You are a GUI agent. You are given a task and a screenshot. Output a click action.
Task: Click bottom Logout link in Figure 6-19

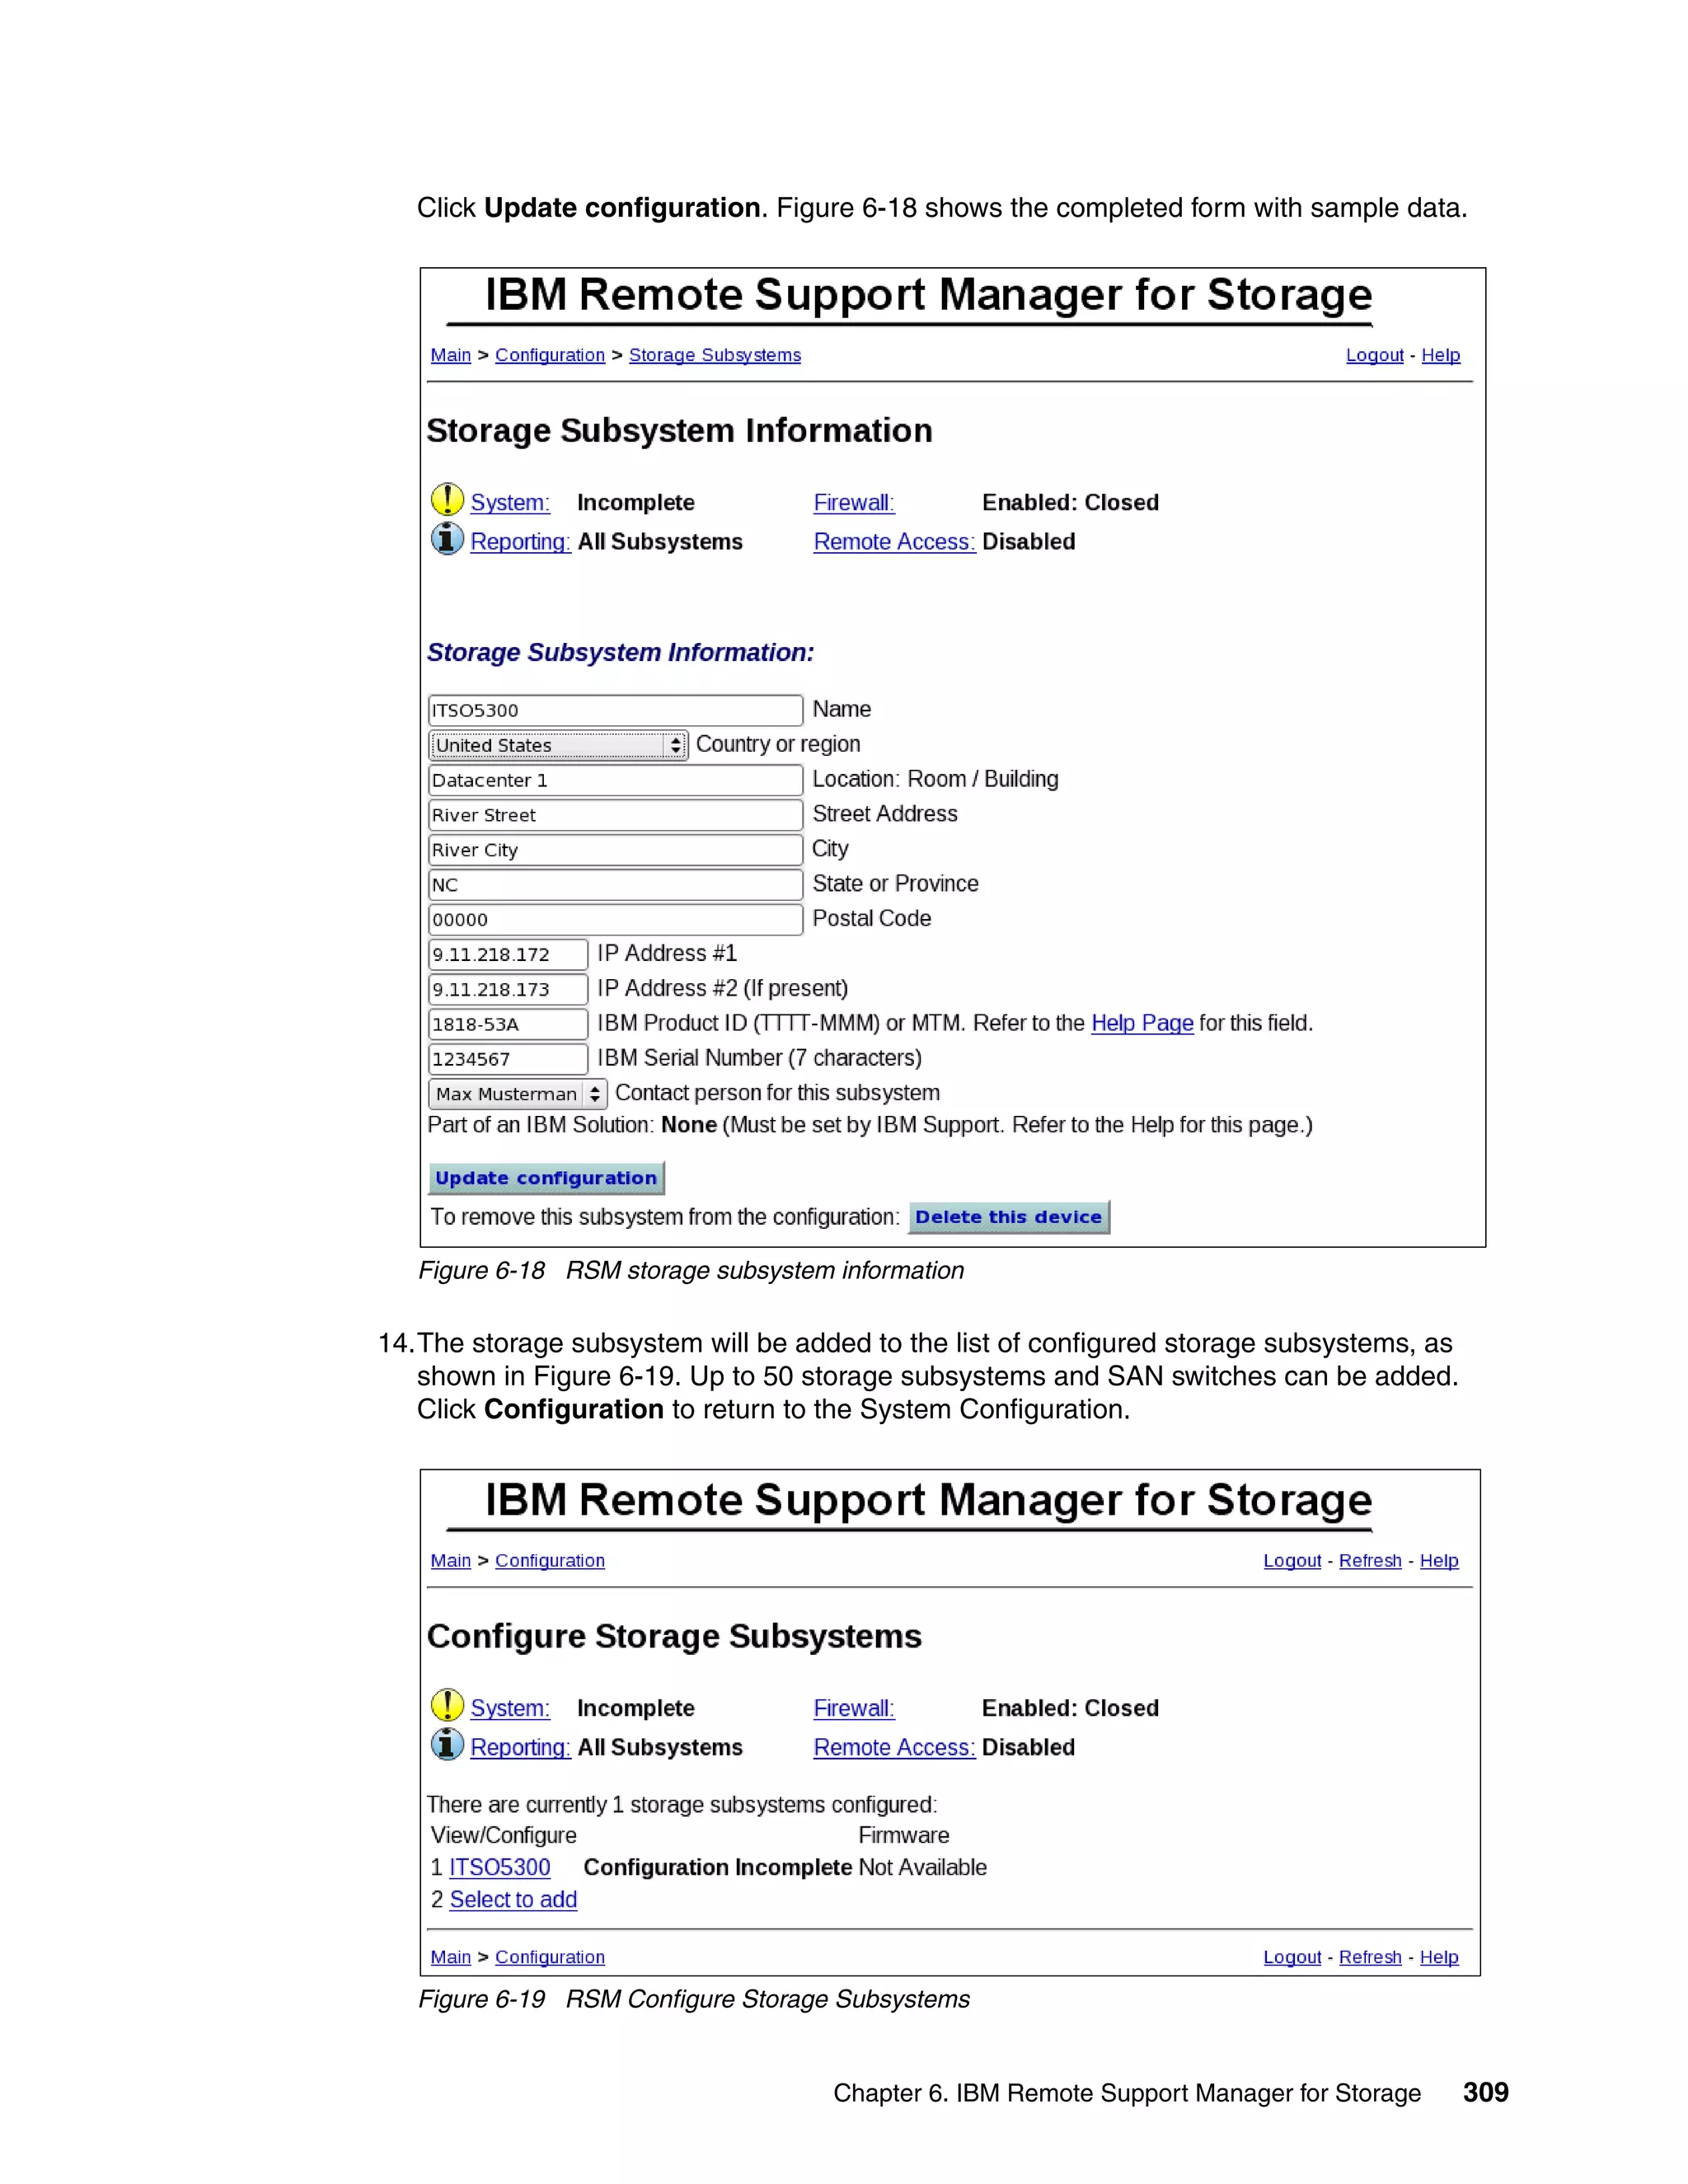(x=1292, y=1957)
